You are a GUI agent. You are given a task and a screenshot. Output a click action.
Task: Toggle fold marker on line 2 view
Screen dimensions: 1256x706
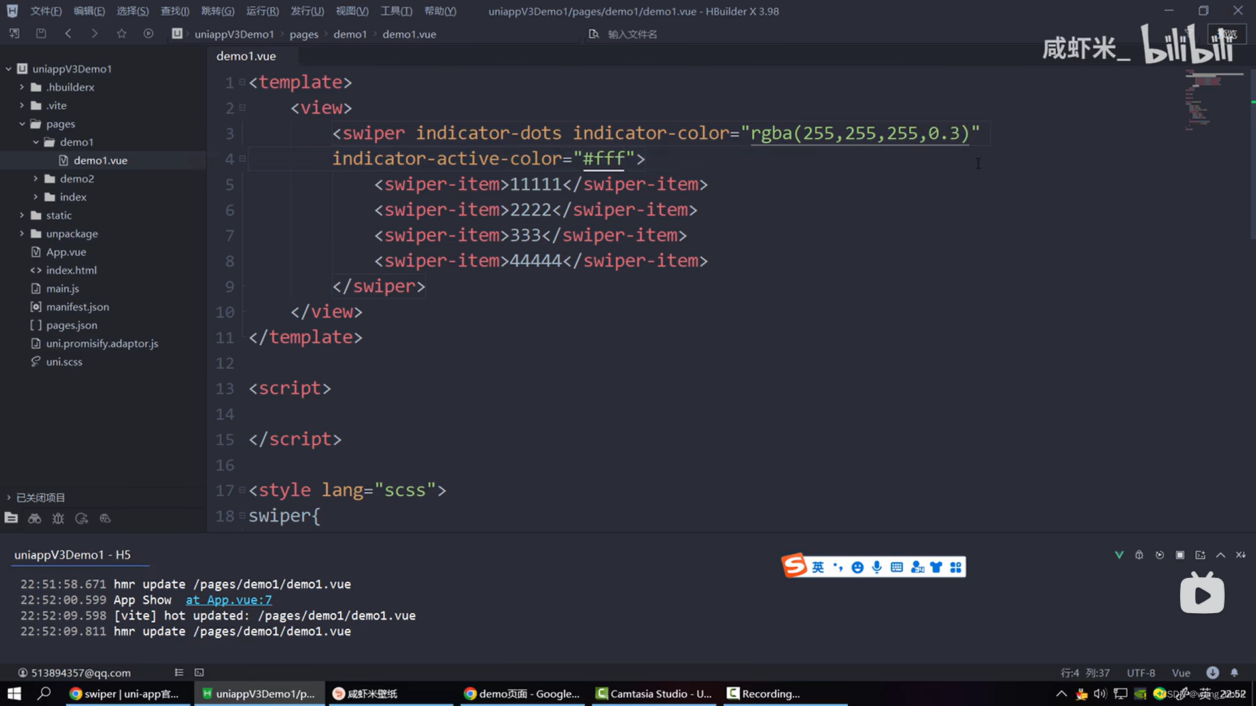(x=242, y=108)
